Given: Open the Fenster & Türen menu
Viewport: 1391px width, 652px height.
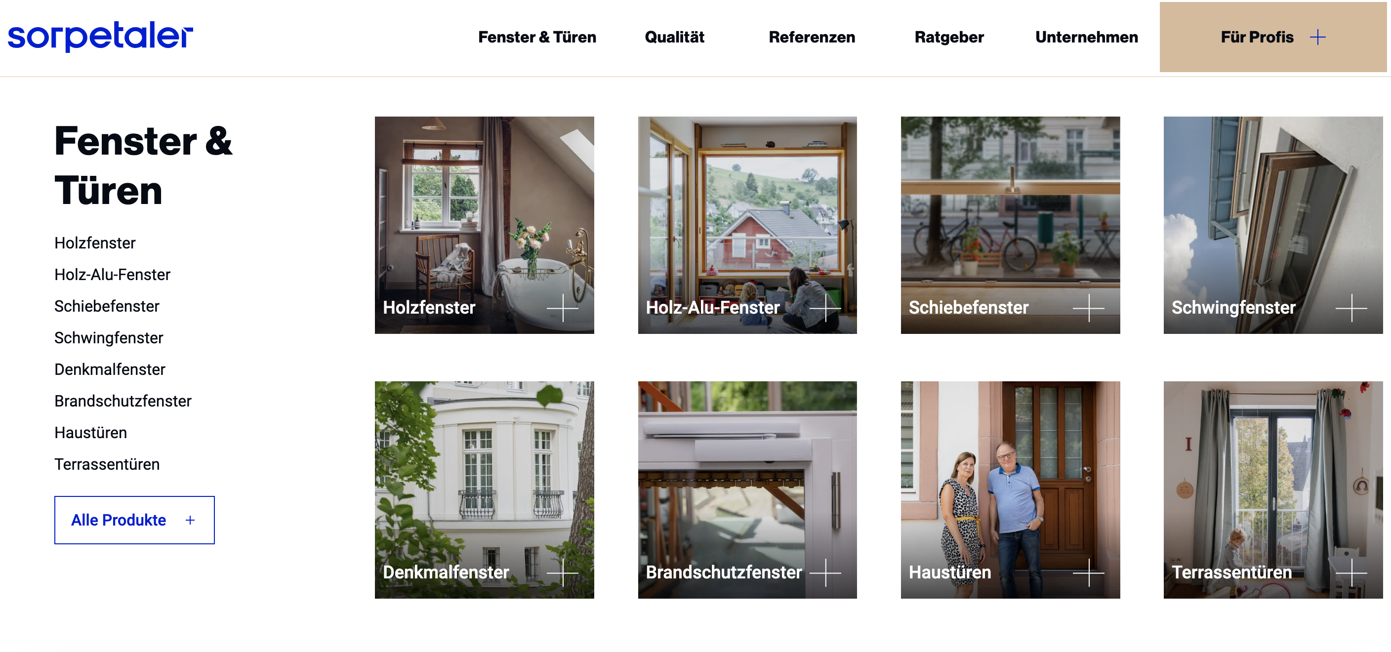Looking at the screenshot, I should [x=537, y=37].
